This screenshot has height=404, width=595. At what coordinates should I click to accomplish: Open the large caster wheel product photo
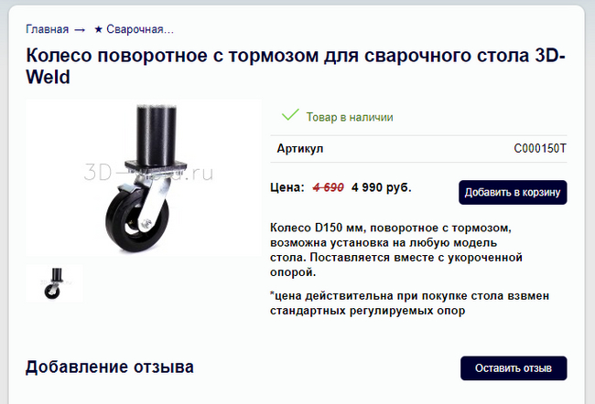144,177
